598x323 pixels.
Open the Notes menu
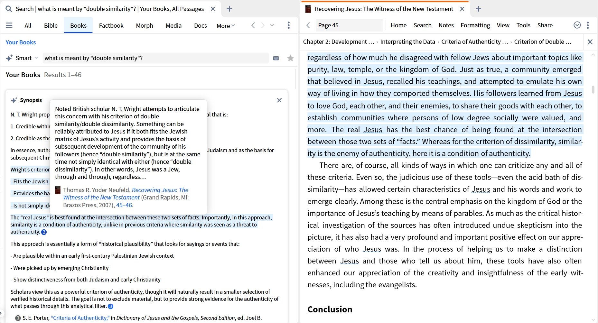tap(446, 25)
